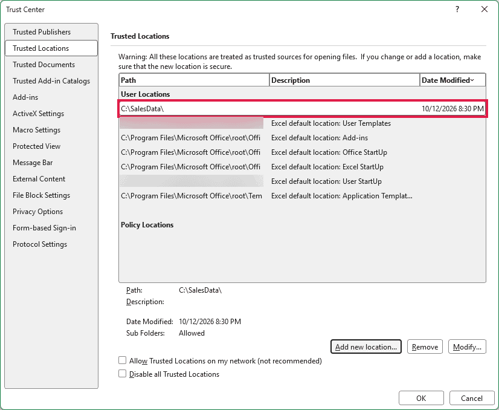
Task: Open ActiveX Settings section
Action: (x=51, y=114)
